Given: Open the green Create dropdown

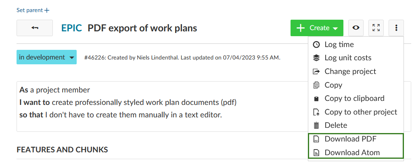Looking at the screenshot, I should click(317, 28).
